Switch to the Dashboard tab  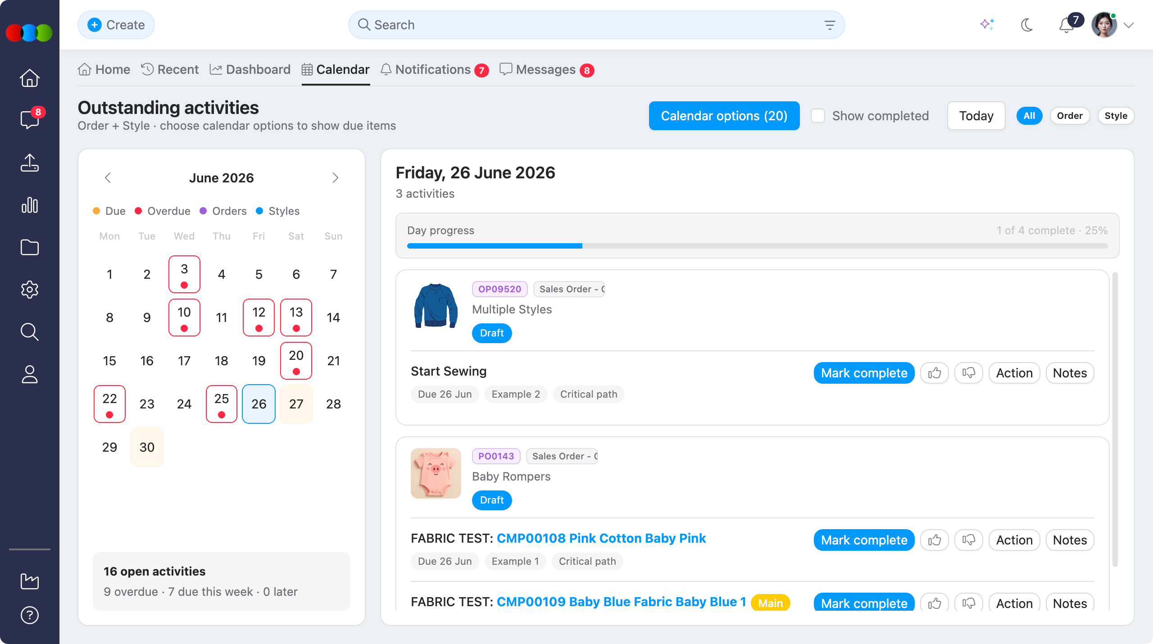click(x=250, y=70)
